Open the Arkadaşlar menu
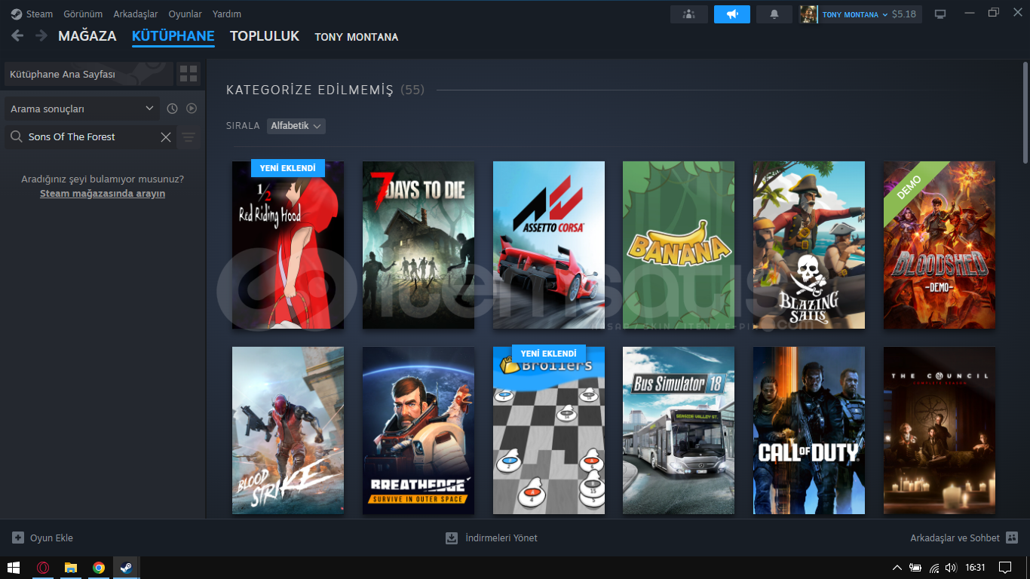1030x579 pixels. pos(136,14)
